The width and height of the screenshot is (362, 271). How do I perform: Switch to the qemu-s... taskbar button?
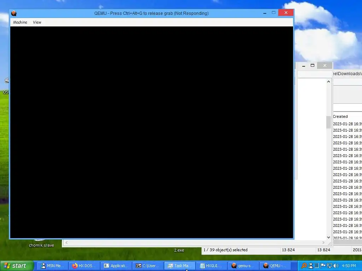(243, 266)
